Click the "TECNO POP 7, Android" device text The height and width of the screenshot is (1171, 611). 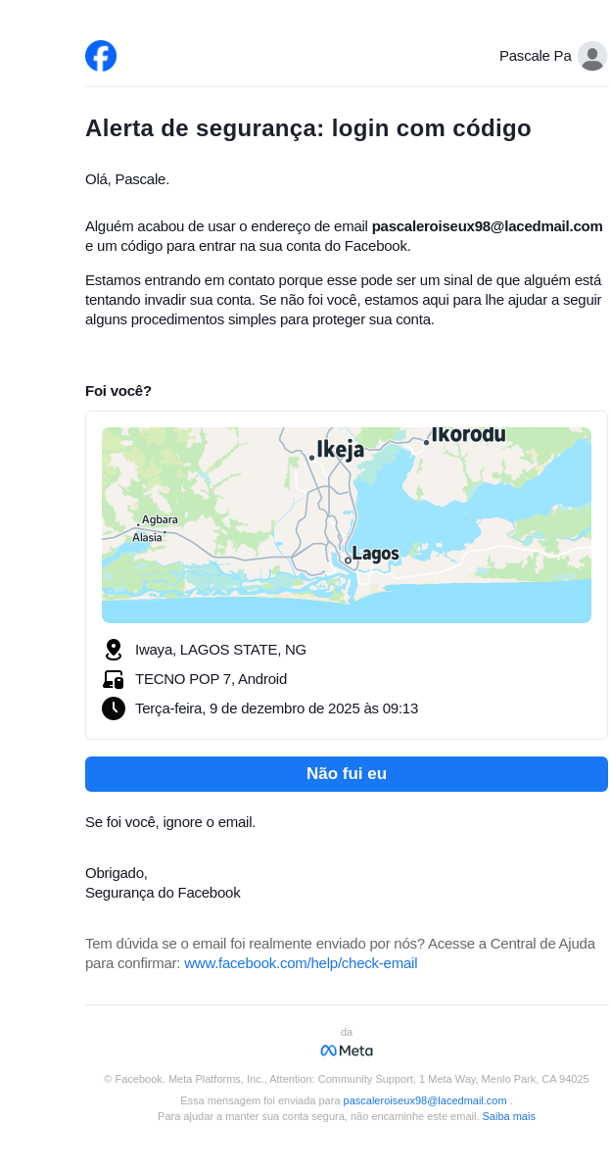pyautogui.click(x=211, y=679)
